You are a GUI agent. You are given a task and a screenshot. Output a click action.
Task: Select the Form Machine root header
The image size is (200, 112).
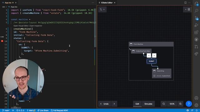pyautogui.click(x=151, y=44)
